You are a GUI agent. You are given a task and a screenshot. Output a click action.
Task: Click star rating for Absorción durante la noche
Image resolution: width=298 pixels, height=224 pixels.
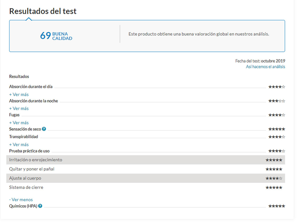[x=277, y=101]
